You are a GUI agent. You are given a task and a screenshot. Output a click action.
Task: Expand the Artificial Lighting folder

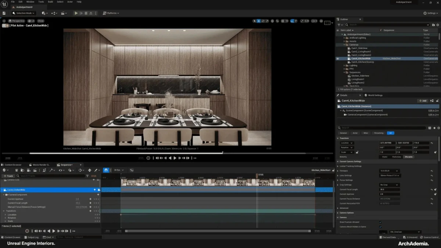(344, 38)
